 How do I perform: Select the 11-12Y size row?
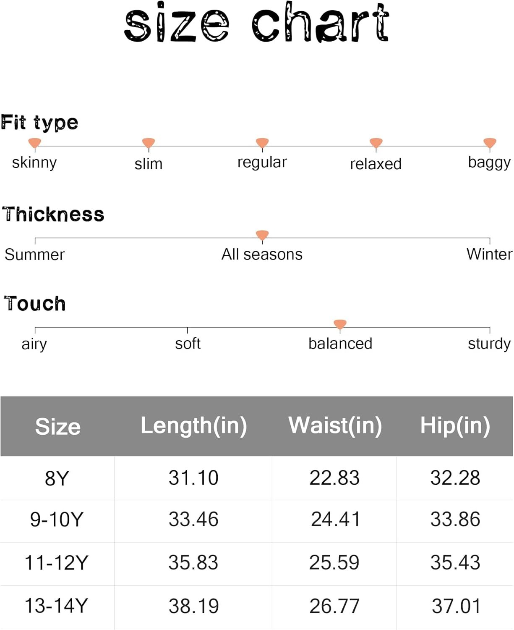coord(257,564)
